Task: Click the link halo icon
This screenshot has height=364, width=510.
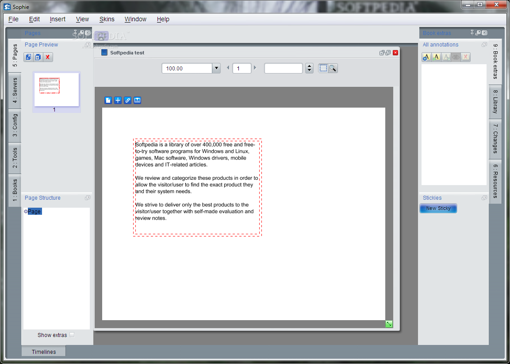Action: pos(127,100)
